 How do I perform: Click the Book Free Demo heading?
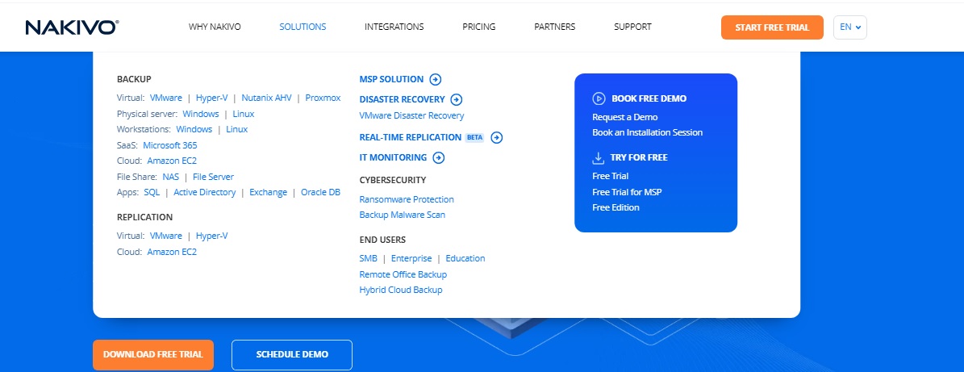coord(649,99)
